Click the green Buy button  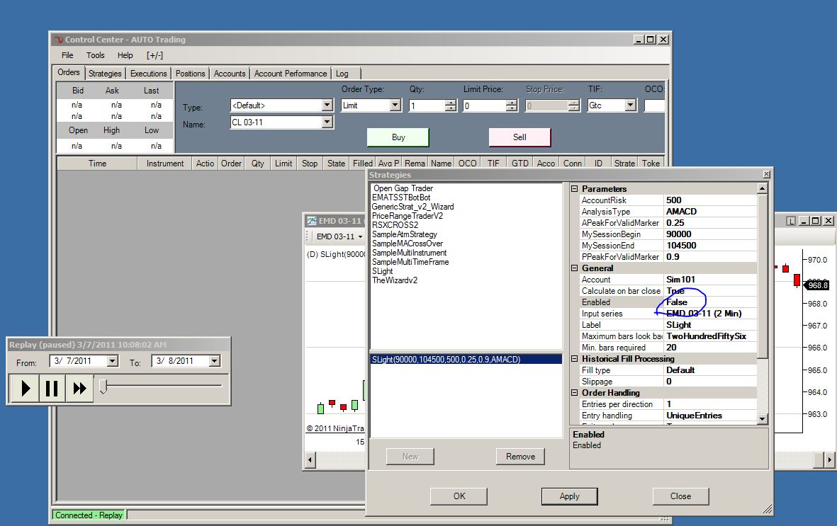click(398, 137)
